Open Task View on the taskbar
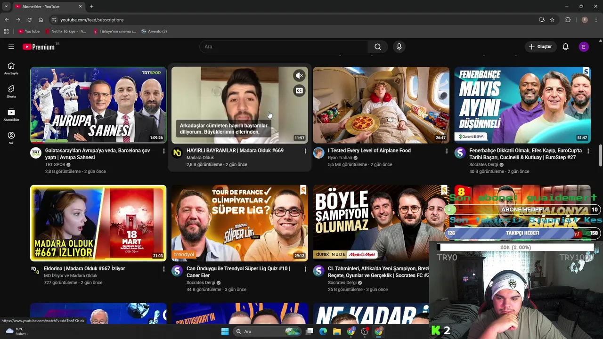Screen dimensions: 603x339 coord(310,331)
